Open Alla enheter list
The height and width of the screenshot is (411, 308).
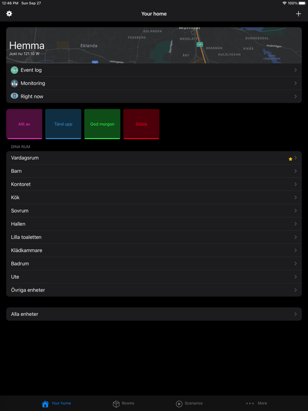pos(154,314)
